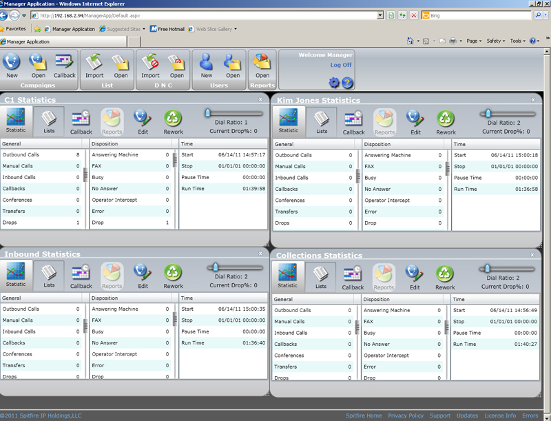Open the Updates footer link
The width and height of the screenshot is (551, 421).
468,415
